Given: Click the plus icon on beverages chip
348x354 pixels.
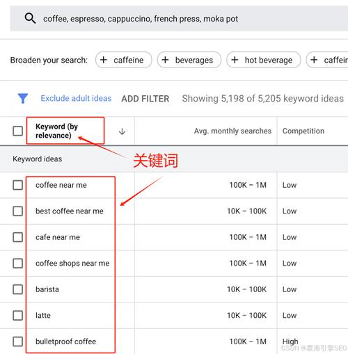Looking at the screenshot, I should (165, 60).
